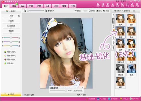Click the settings icon beside 基础特效

[x=134, y=11]
